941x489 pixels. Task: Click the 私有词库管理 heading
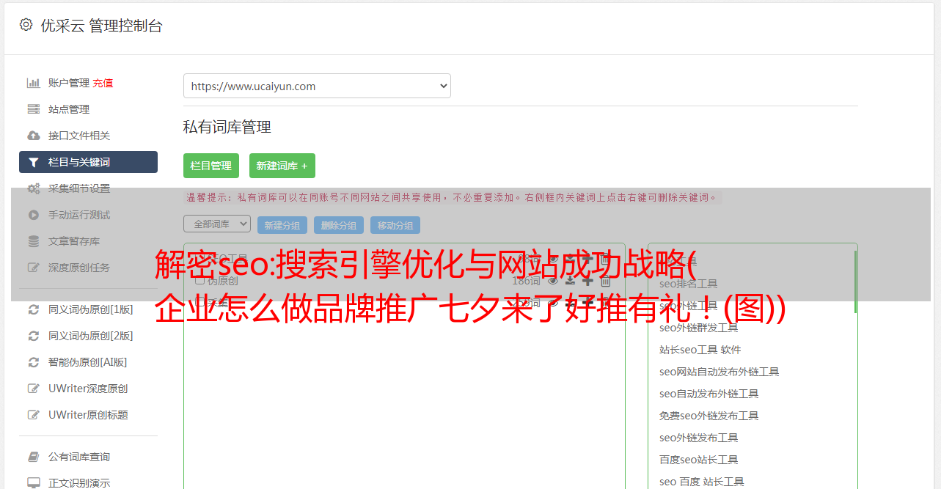(x=227, y=127)
